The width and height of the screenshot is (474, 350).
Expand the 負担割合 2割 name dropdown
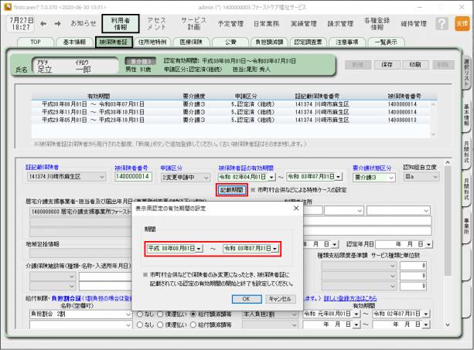click(x=128, y=314)
